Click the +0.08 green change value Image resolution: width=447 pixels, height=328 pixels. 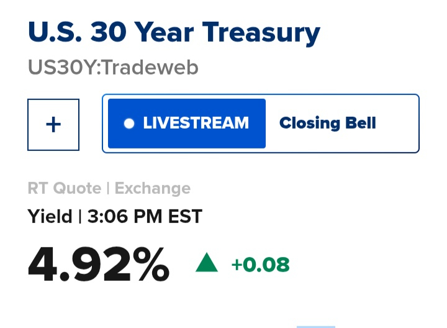[260, 265]
